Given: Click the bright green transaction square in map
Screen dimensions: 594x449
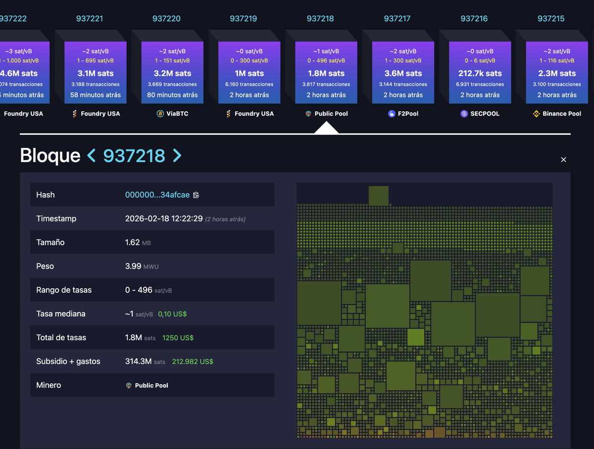Looking at the screenshot, I should coord(416,337).
